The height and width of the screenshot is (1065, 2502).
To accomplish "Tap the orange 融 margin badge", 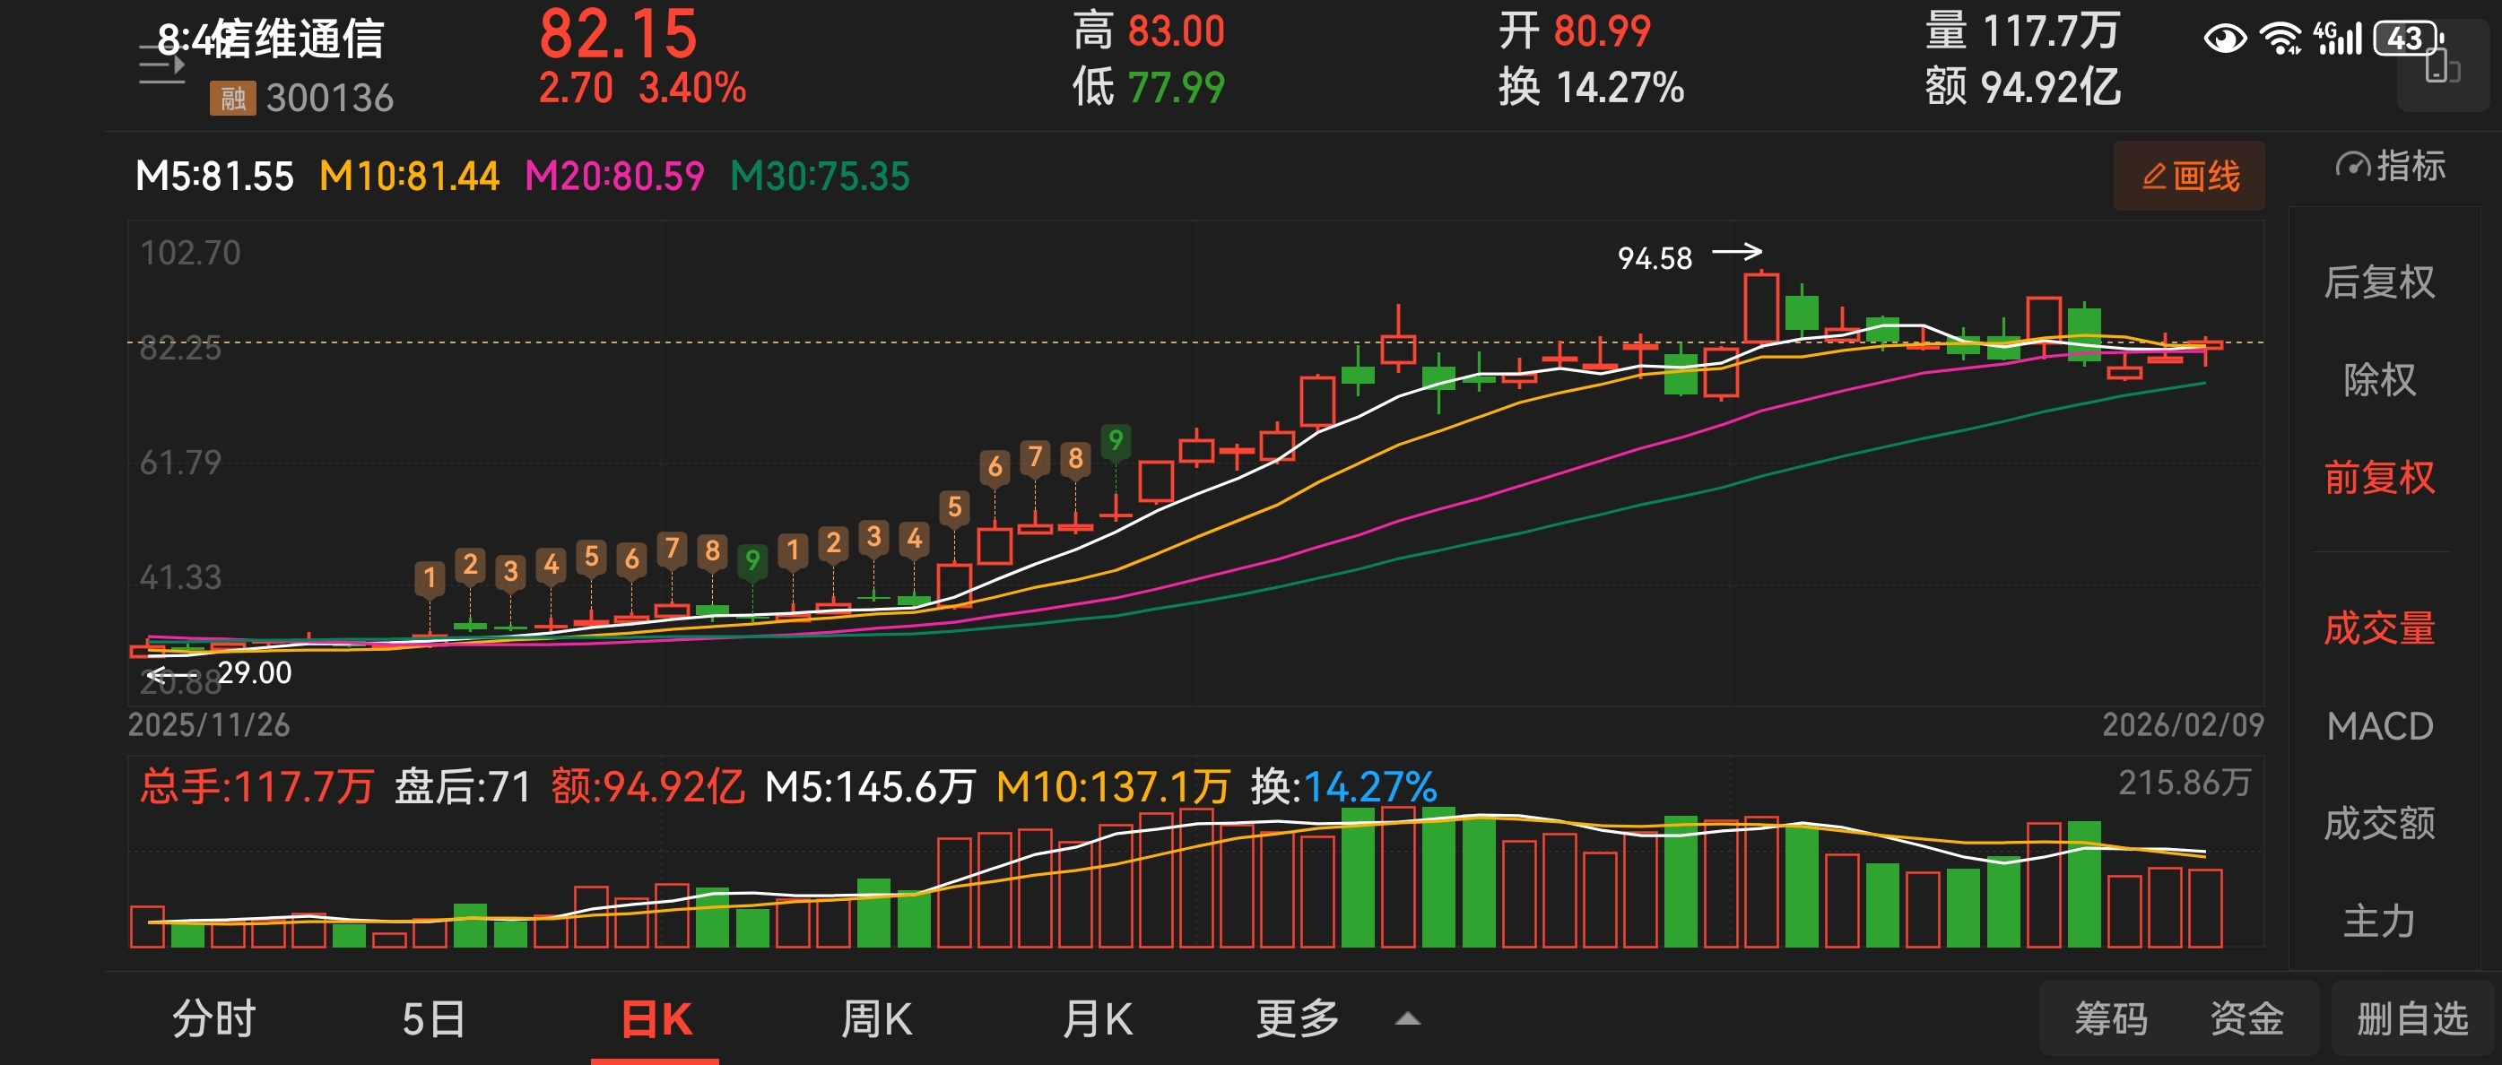I will [232, 98].
